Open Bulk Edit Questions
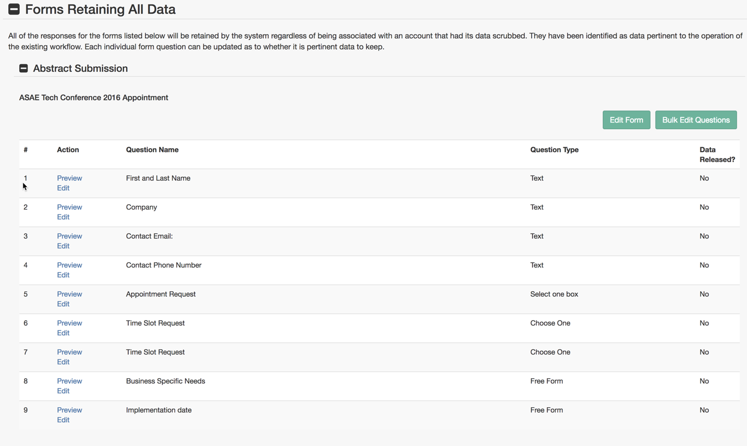The height and width of the screenshot is (446, 747). [x=695, y=120]
